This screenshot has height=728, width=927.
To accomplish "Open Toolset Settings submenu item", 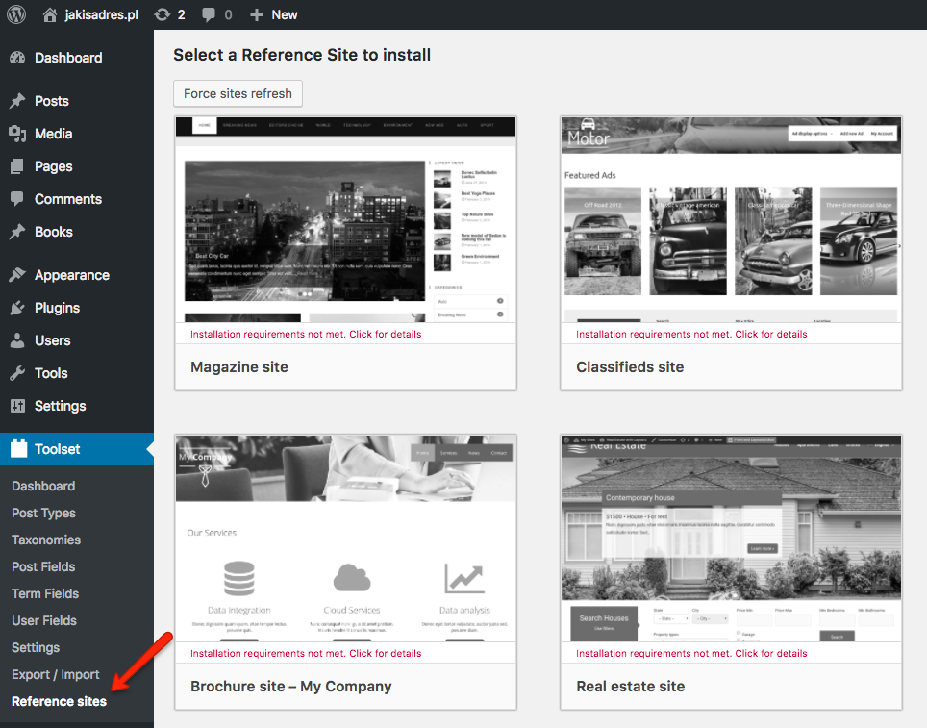I will (x=36, y=647).
